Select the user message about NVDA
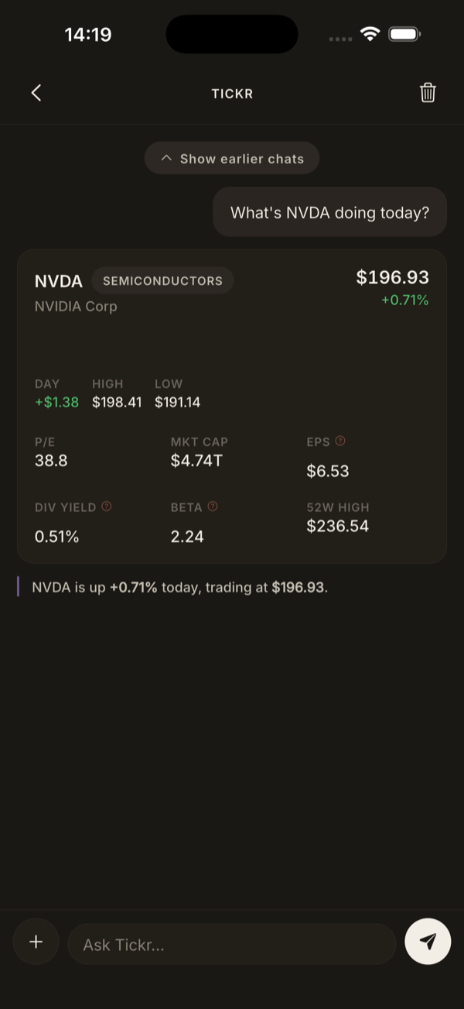The height and width of the screenshot is (1009, 464). (x=329, y=212)
